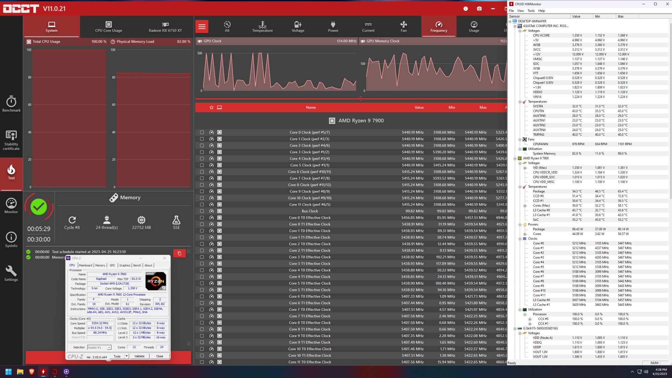Open Brave browser from the taskbar
The width and height of the screenshot is (672, 378).
(32, 372)
